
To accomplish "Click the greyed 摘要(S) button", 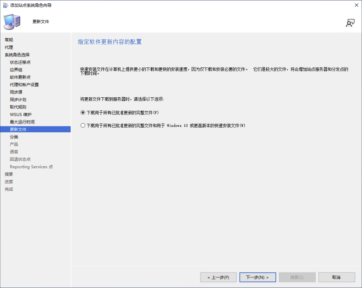I will (297, 277).
